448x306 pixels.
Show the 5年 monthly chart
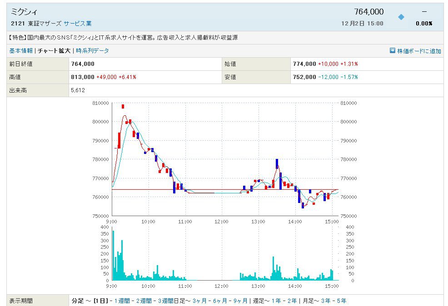click(x=341, y=301)
